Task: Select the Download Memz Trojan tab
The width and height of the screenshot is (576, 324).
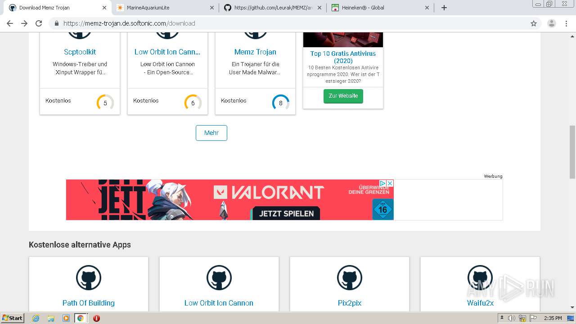Action: coord(57,8)
